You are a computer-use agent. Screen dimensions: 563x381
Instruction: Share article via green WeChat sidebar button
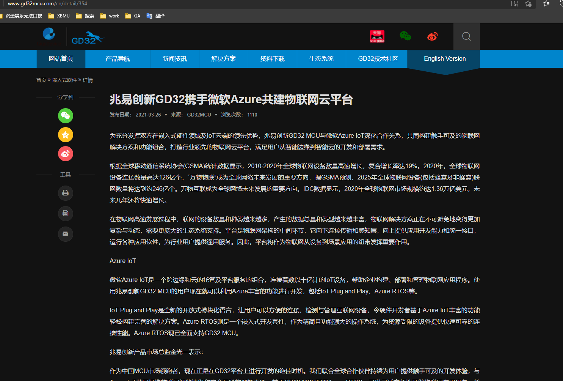coord(66,116)
